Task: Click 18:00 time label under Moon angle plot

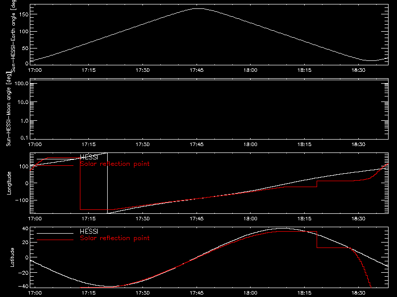Action: (251, 145)
